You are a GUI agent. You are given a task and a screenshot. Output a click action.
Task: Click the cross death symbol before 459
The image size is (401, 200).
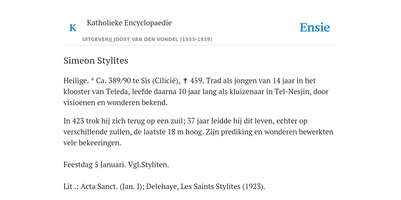coord(185,80)
